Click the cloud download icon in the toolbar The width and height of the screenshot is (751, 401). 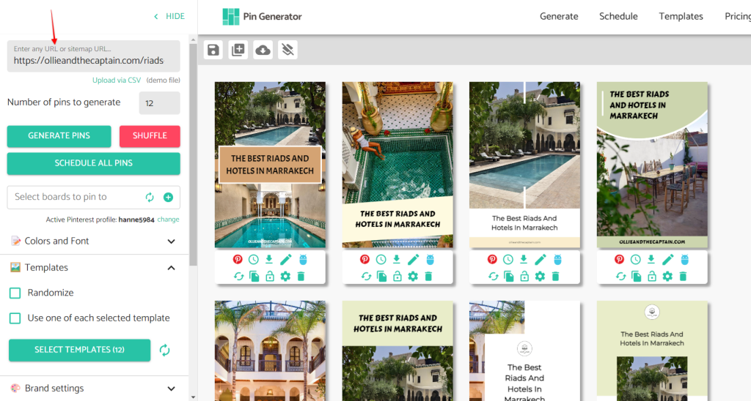pos(263,50)
